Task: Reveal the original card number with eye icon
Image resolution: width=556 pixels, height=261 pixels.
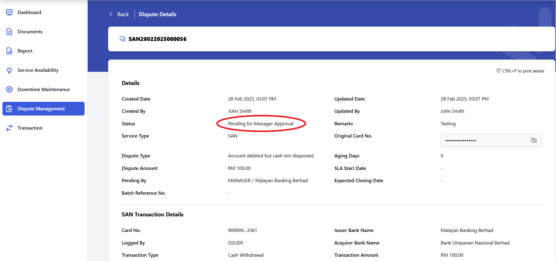Action: tap(534, 141)
